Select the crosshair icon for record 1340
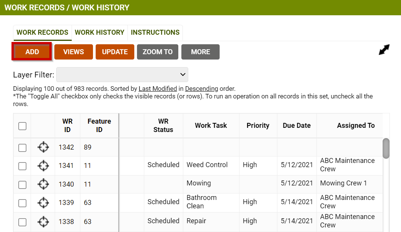Screen dimensions: 401x232 (x=43, y=184)
